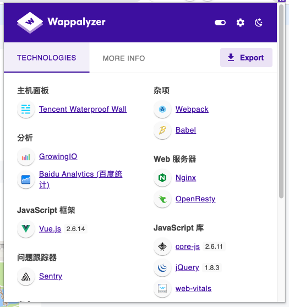Switch to the MORE INFO tab
Screen dimensions: 289x307
pos(124,58)
